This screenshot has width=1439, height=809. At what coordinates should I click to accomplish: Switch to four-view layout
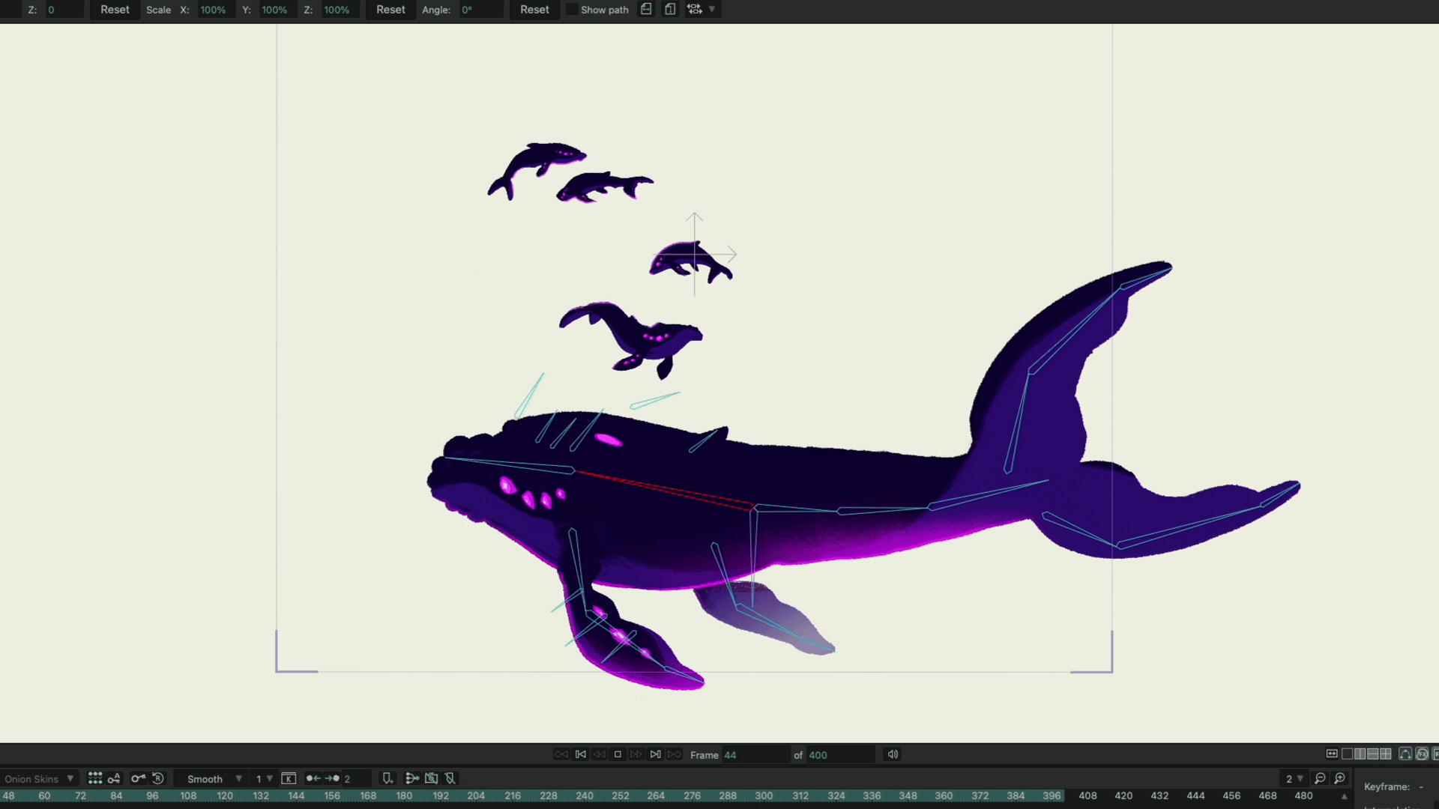[x=1386, y=754]
